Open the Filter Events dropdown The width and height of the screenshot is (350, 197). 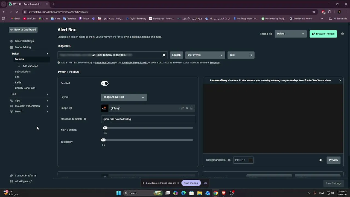pos(205,55)
